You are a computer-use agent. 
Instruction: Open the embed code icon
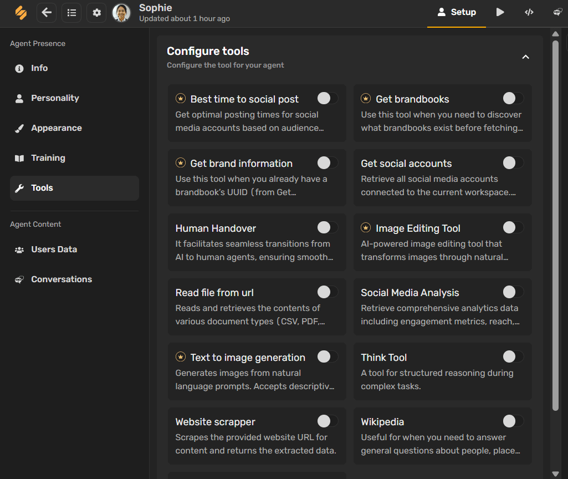[x=529, y=12]
